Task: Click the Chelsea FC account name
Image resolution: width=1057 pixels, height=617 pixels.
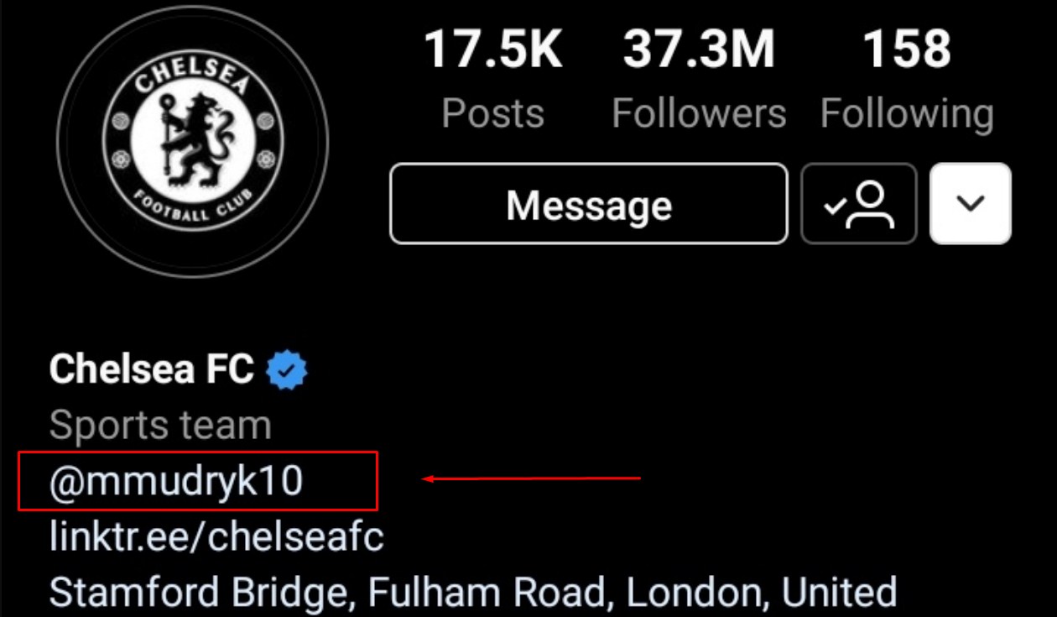Action: [x=152, y=369]
